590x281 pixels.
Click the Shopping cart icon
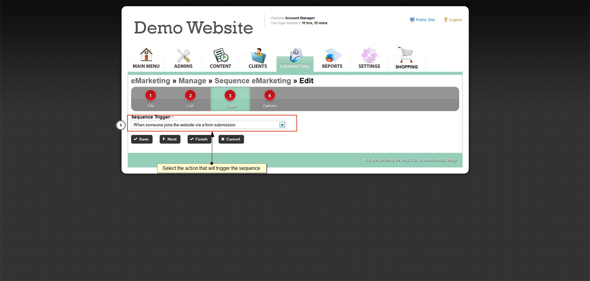pos(406,55)
